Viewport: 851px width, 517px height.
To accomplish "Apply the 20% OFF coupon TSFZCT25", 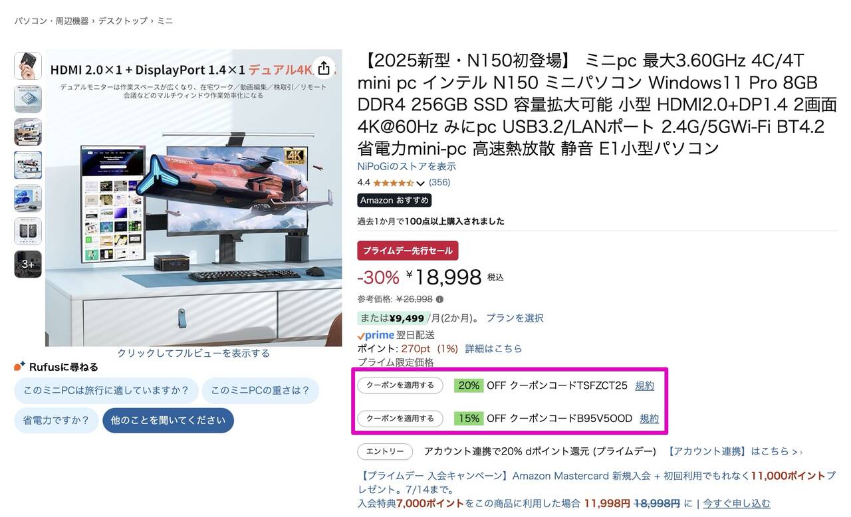I will coord(400,385).
